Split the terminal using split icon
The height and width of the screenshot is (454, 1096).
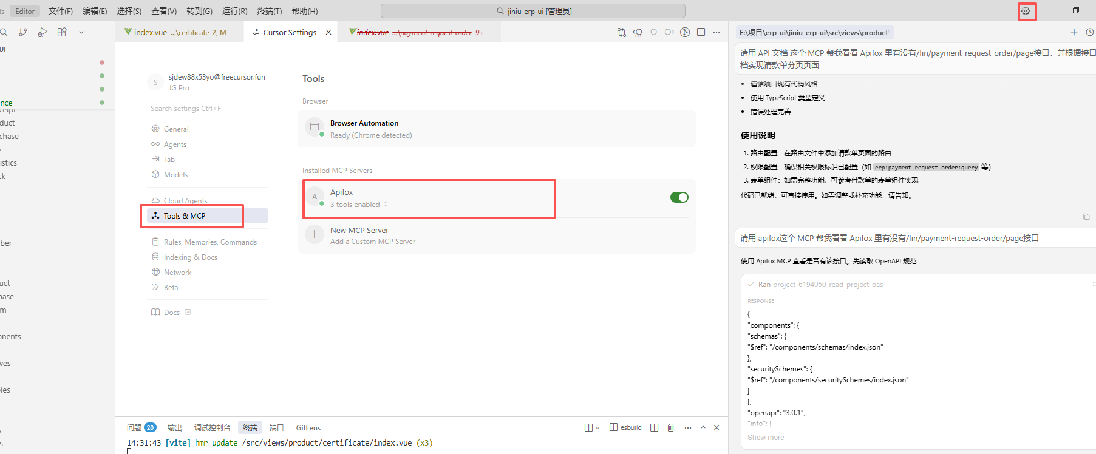(x=654, y=427)
